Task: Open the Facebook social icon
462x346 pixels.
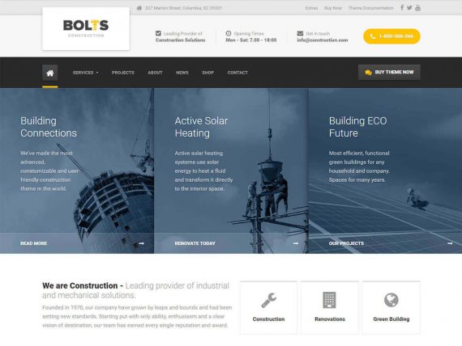Action: coord(402,8)
